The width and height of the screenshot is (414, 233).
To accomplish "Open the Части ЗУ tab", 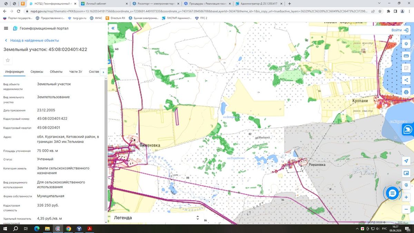I will click(76, 72).
